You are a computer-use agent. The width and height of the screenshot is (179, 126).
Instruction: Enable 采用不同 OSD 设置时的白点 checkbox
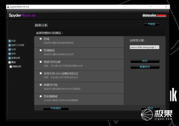pos(41,73)
